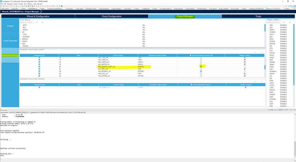
Task: Click the Driver Selector search field
Action: click(x=28, y=22)
